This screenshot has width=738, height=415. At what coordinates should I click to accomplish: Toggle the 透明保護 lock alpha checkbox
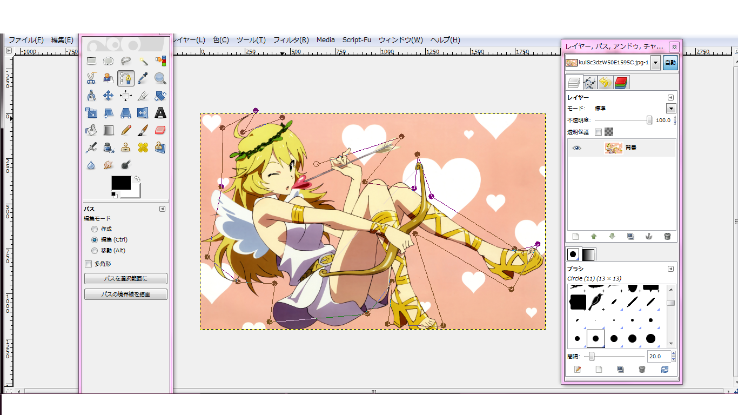(598, 132)
